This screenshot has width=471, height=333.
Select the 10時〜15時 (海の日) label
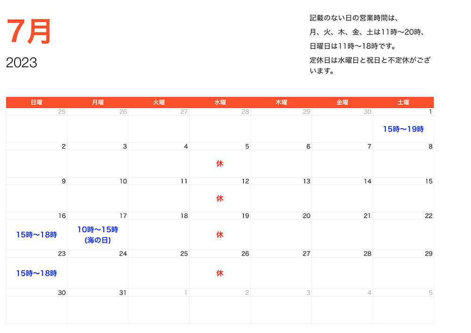click(97, 234)
